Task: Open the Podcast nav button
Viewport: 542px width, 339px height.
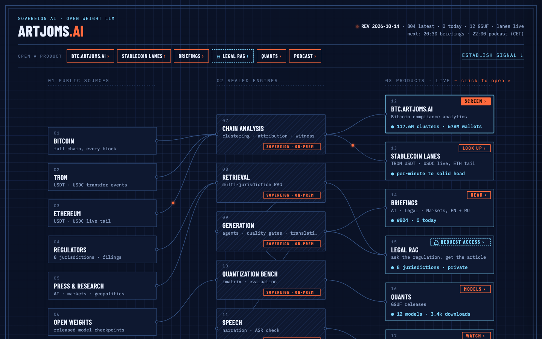Action: tap(305, 56)
